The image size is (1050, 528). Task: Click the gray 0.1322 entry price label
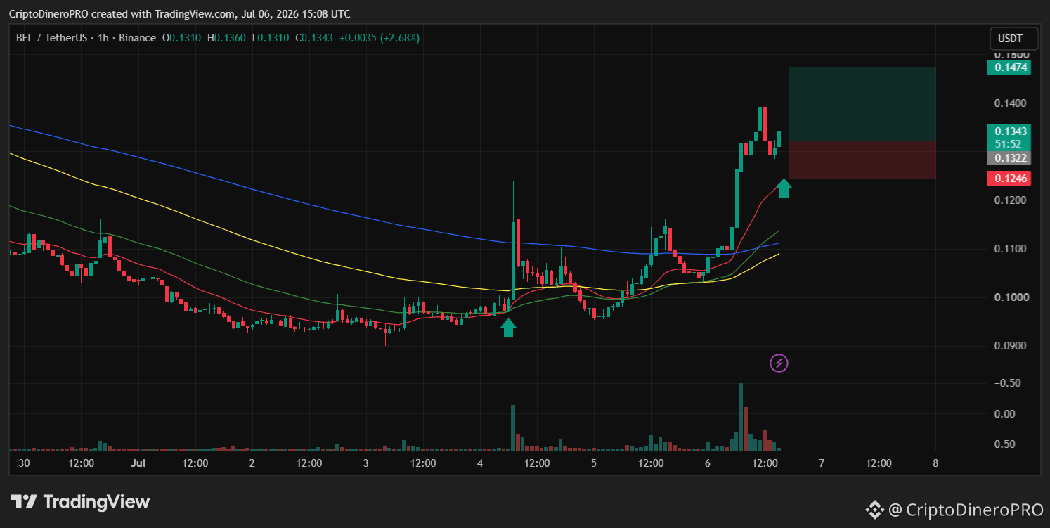[1009, 158]
